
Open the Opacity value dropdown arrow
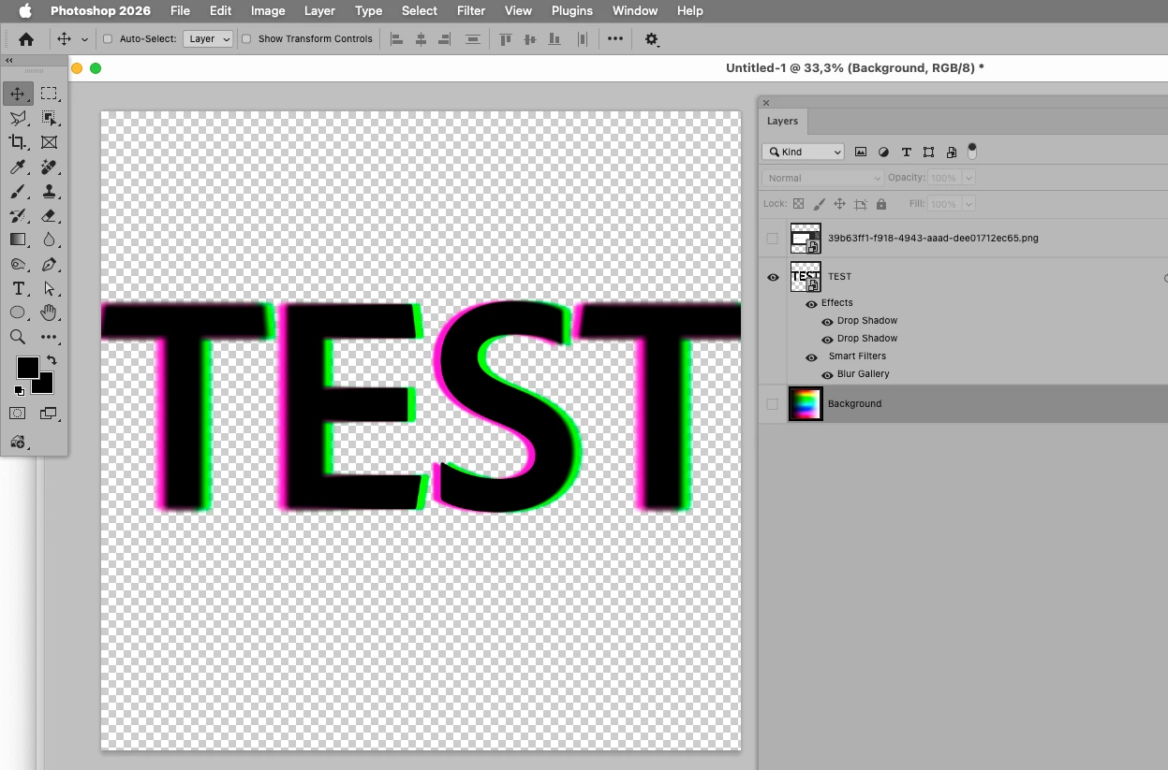(968, 178)
